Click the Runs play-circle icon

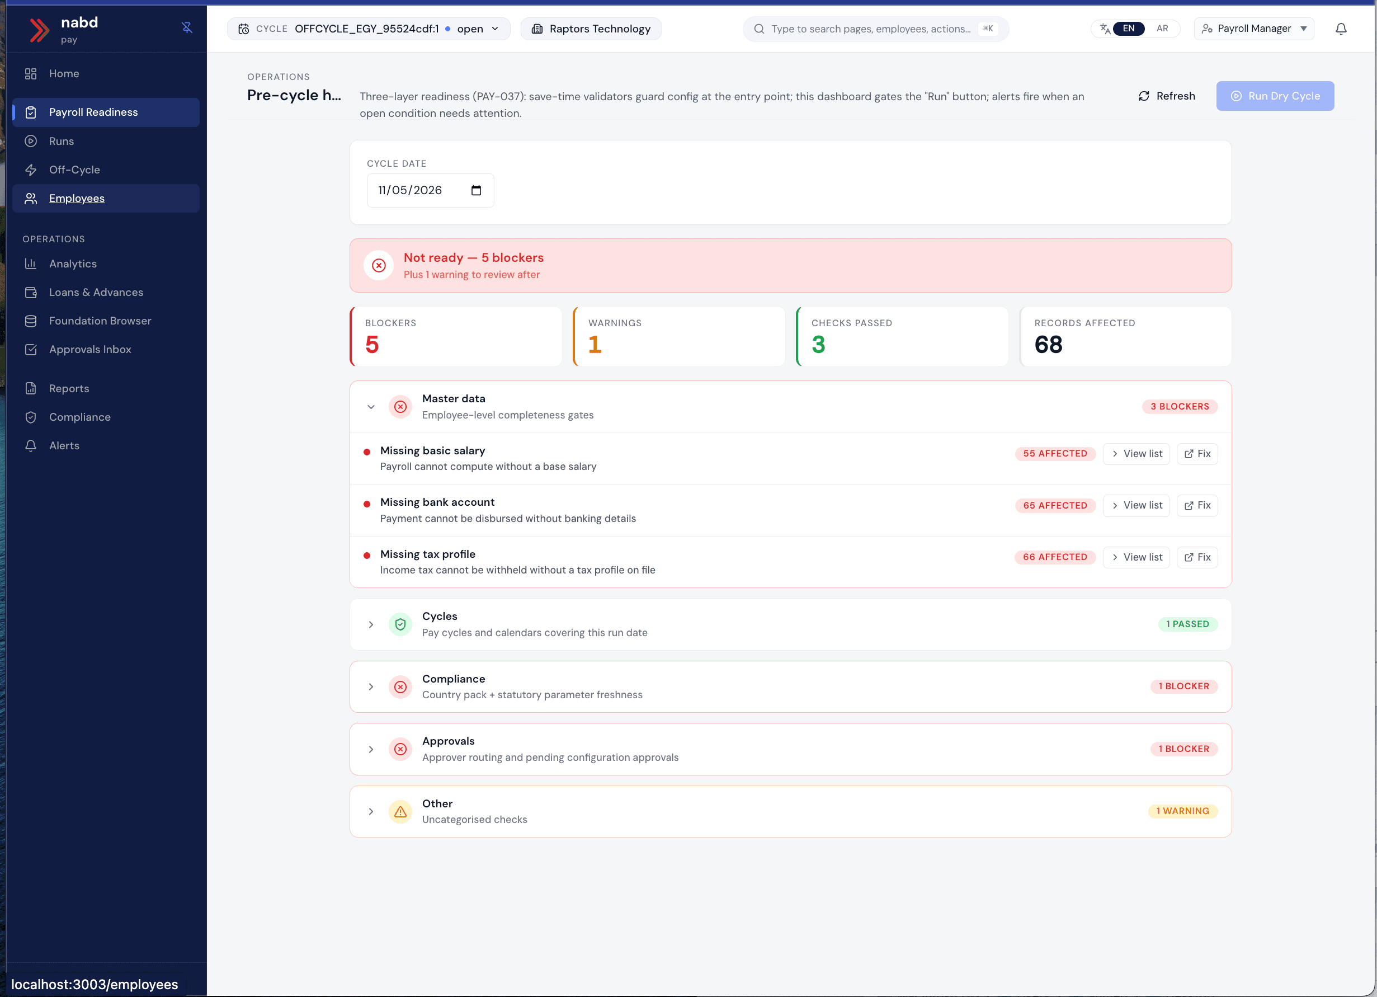pyautogui.click(x=31, y=141)
